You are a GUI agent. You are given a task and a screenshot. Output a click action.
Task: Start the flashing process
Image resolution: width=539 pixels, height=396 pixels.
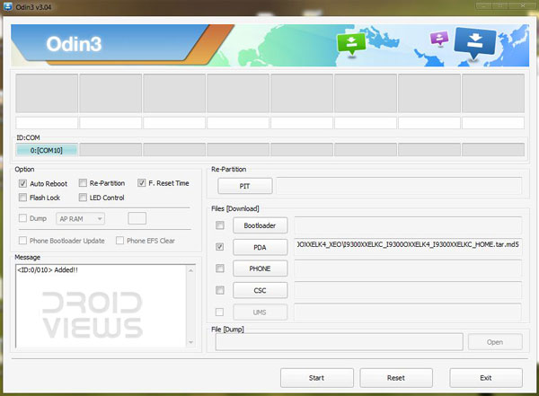(x=317, y=378)
